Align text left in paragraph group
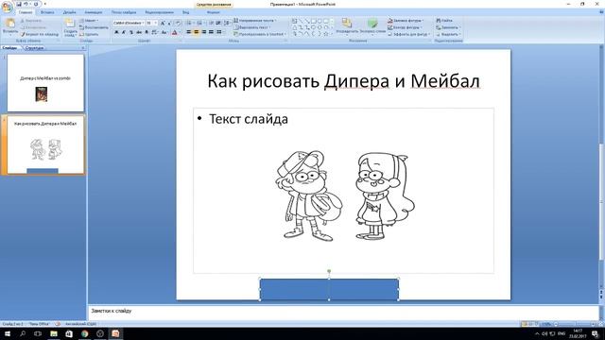This screenshot has height=340, width=605. tap(189, 32)
